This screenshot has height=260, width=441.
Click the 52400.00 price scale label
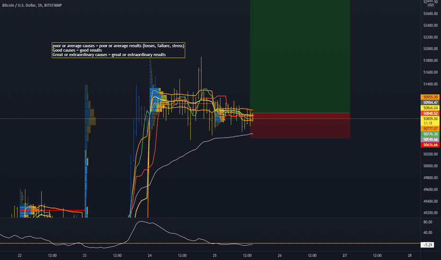(430, 26)
